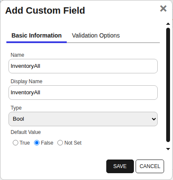Screen dimensions: 173x180
Task: Click the Name input field
Action: 83,66
